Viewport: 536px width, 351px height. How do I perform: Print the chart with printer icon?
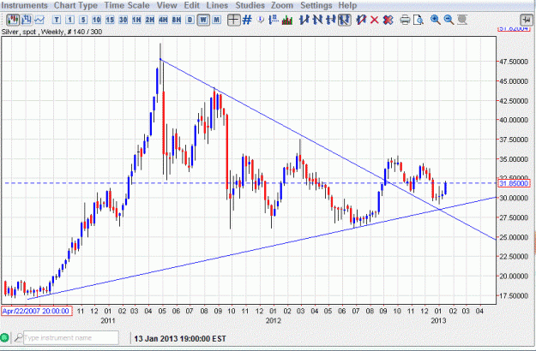(x=405, y=21)
